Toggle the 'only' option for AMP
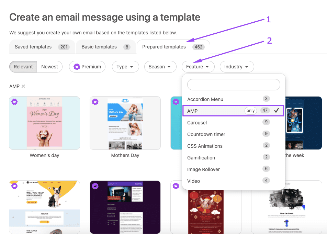This screenshot has width=327, height=234. pos(250,110)
